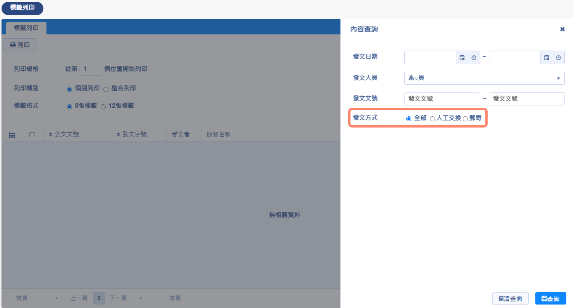
Task: Open start date clock time icon
Action: (474, 58)
